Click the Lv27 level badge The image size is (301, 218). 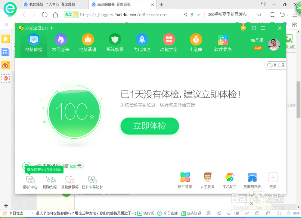click(x=258, y=48)
